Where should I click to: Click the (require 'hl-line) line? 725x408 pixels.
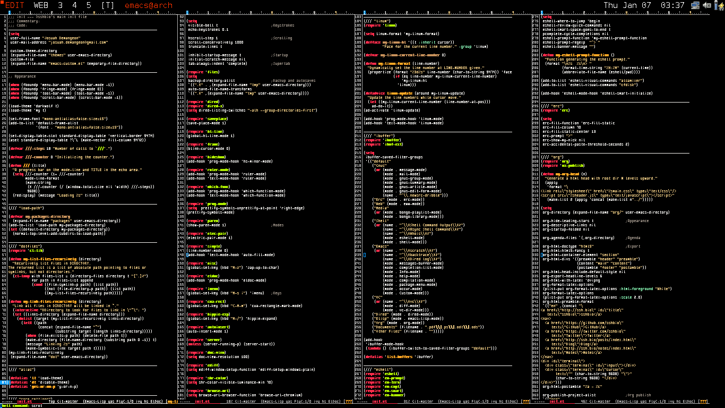coord(205,131)
